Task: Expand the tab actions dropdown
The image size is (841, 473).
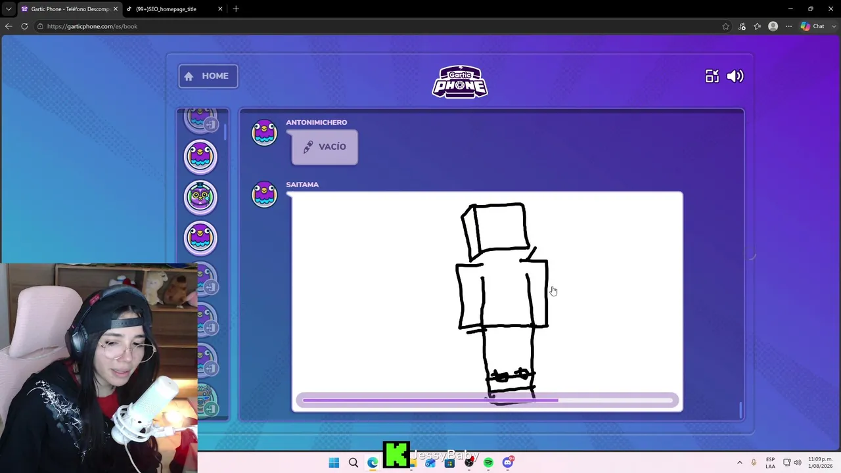Action: (x=9, y=9)
